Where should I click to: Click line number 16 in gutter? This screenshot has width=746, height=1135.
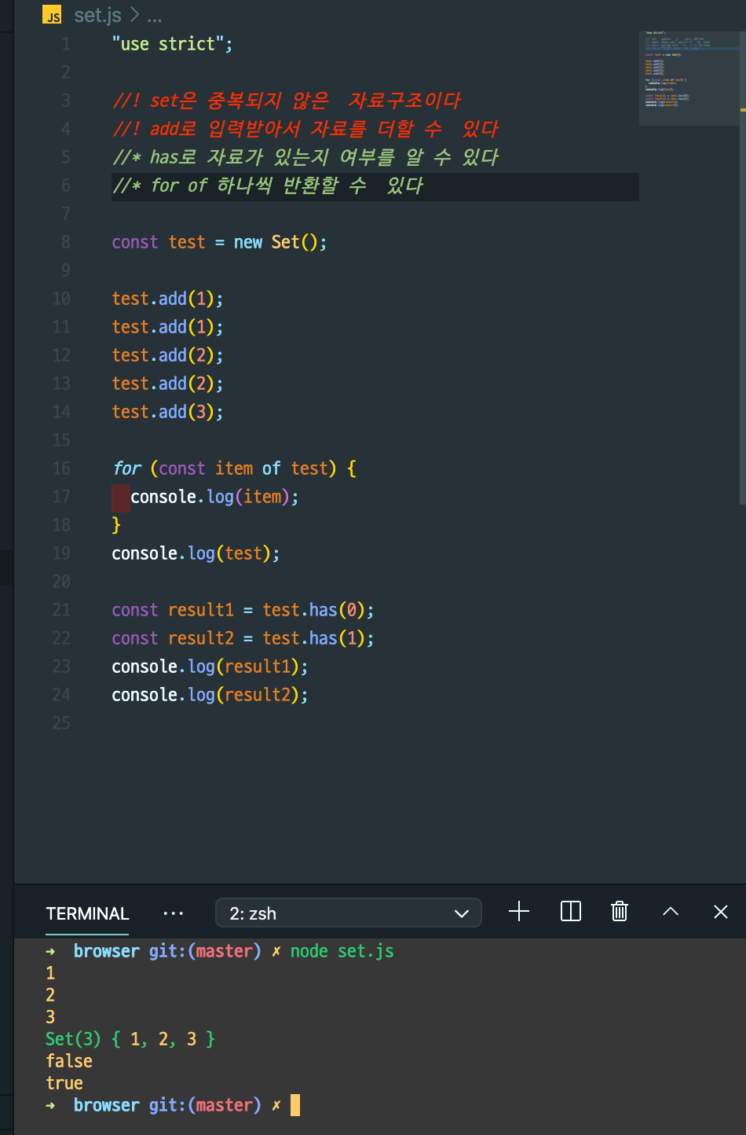61,468
